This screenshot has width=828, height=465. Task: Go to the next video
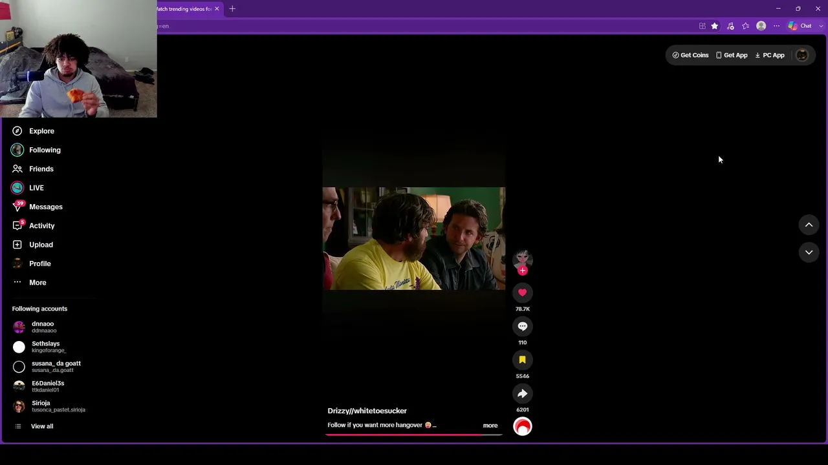(x=809, y=253)
